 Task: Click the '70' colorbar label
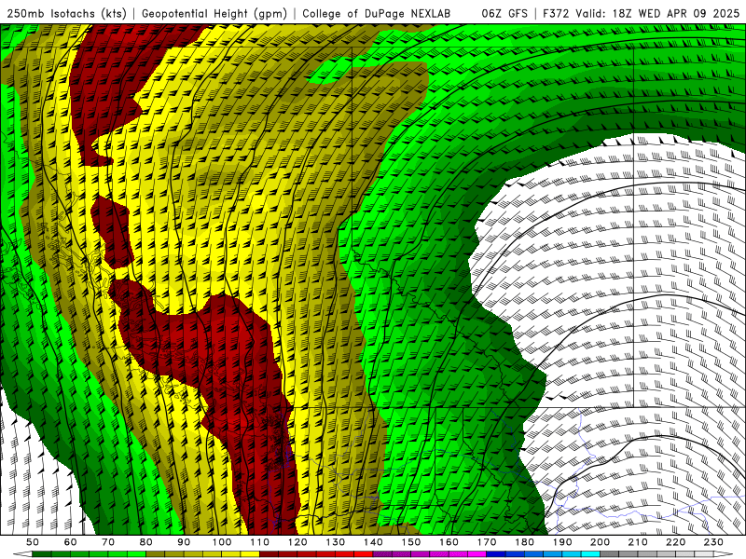pyautogui.click(x=108, y=542)
